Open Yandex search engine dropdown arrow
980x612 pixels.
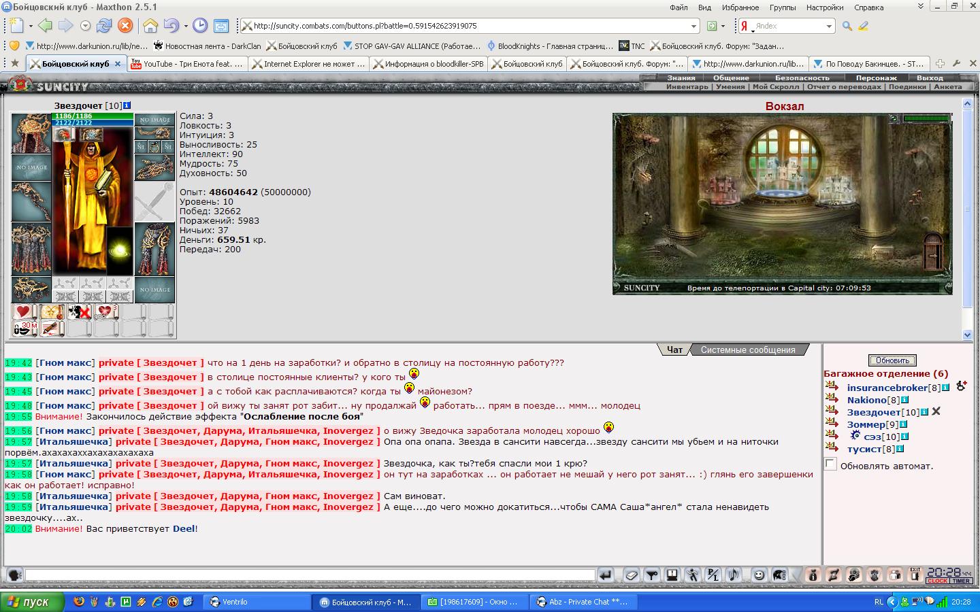pos(829,27)
